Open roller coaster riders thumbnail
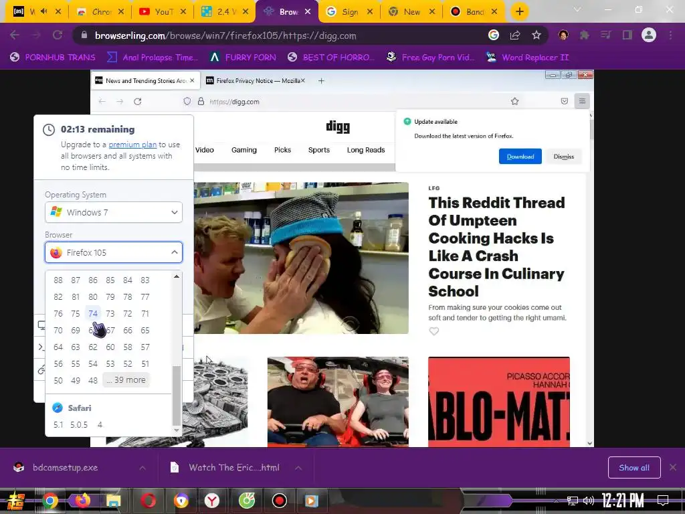This screenshot has width=685, height=514. [338, 402]
